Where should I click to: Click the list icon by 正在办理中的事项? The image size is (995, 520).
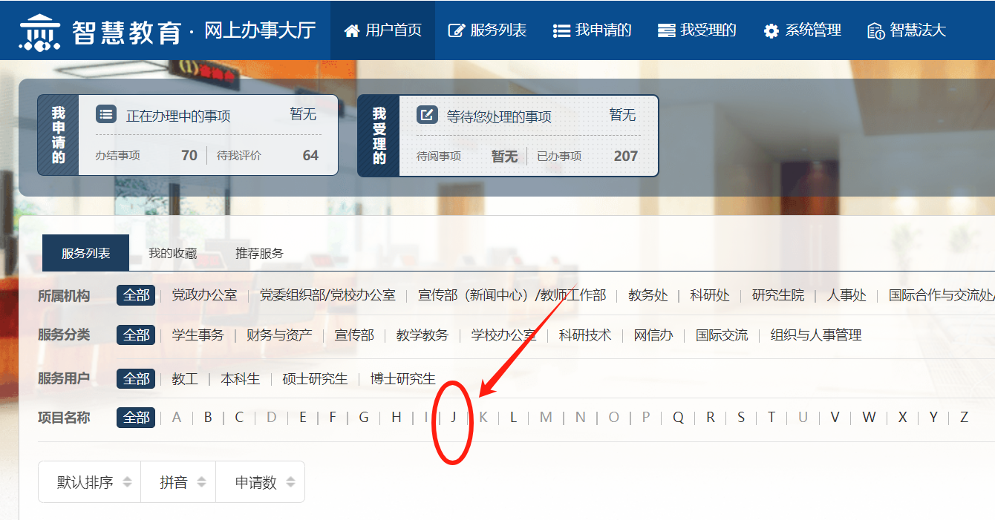coord(107,115)
